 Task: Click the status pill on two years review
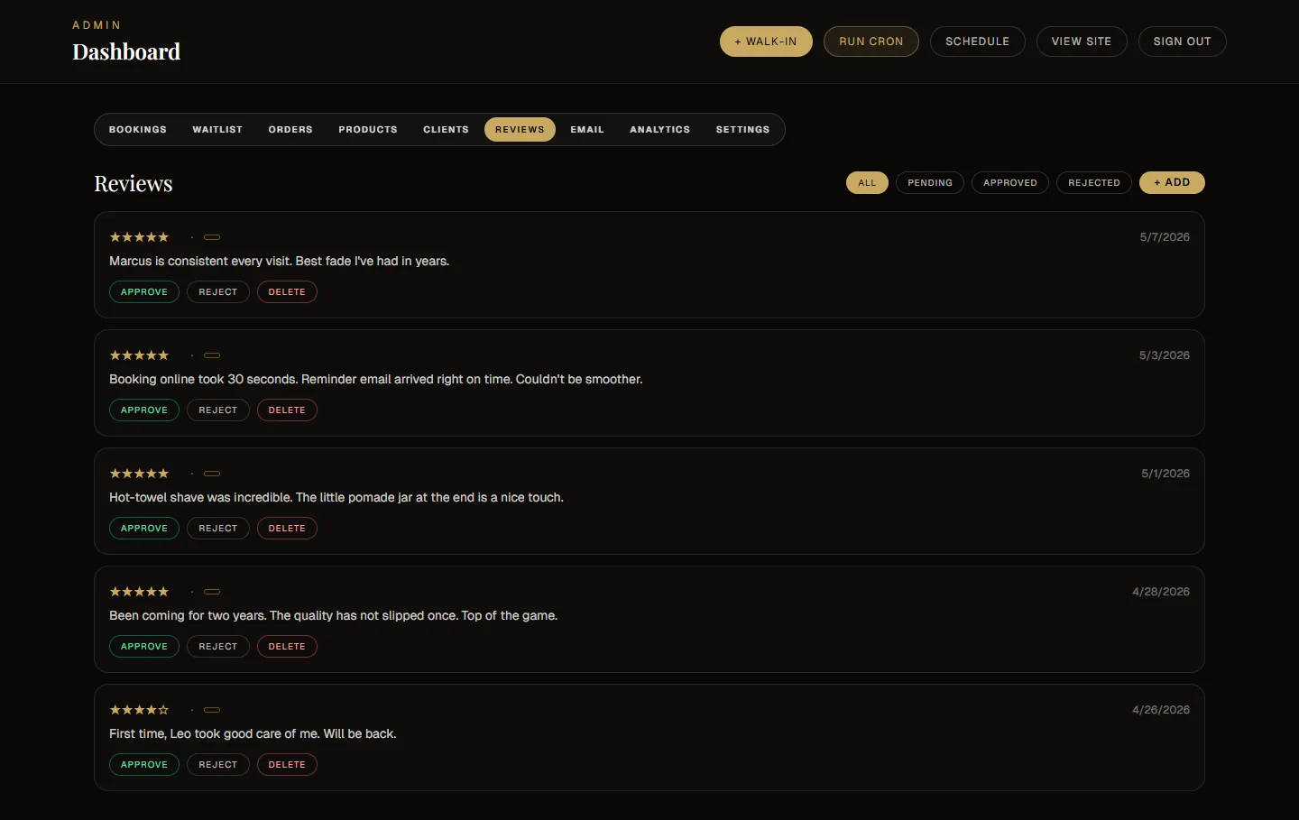point(212,592)
